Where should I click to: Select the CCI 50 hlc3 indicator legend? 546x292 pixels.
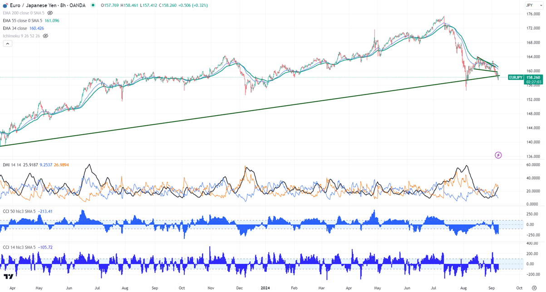click(x=19, y=211)
